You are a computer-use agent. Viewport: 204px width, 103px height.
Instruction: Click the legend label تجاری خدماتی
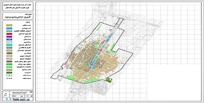coord(25,34)
